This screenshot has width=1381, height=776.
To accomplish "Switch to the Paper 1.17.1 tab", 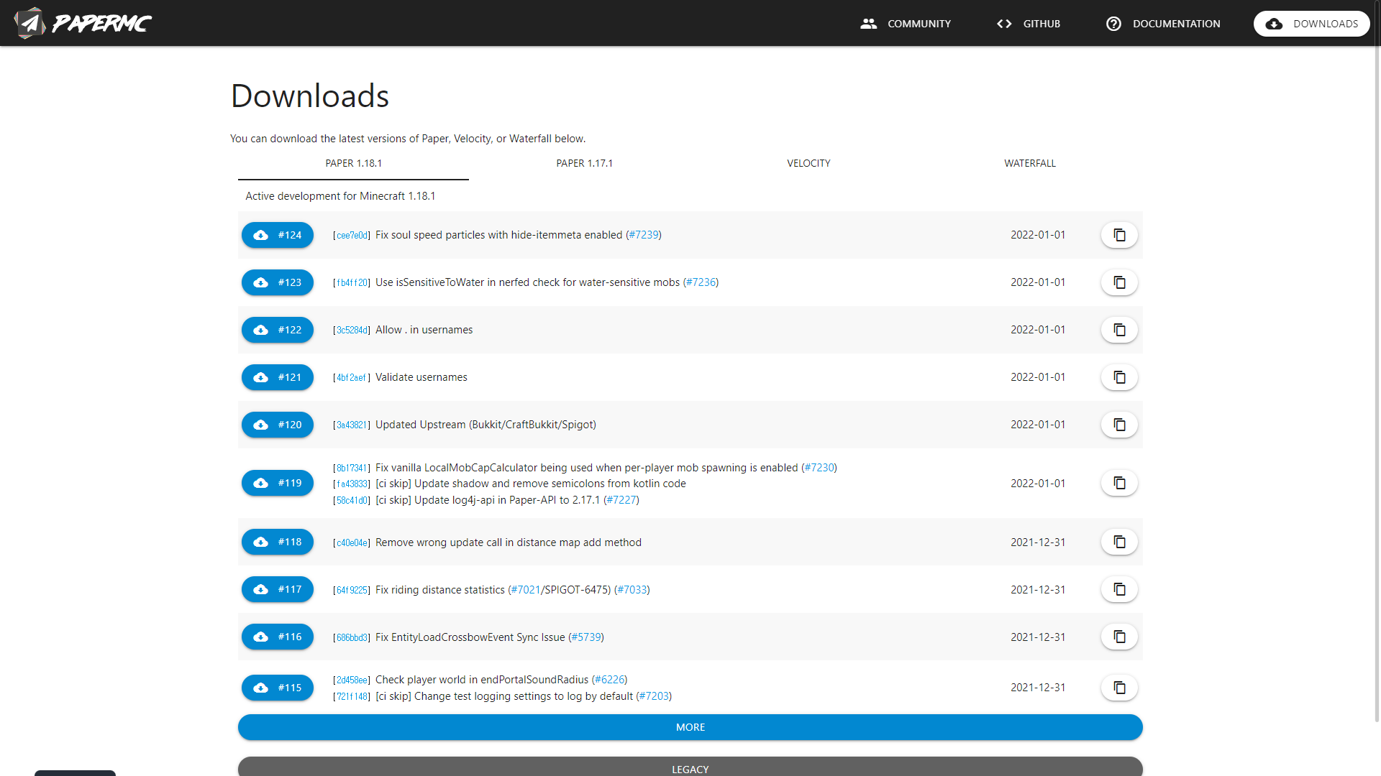I will (584, 163).
